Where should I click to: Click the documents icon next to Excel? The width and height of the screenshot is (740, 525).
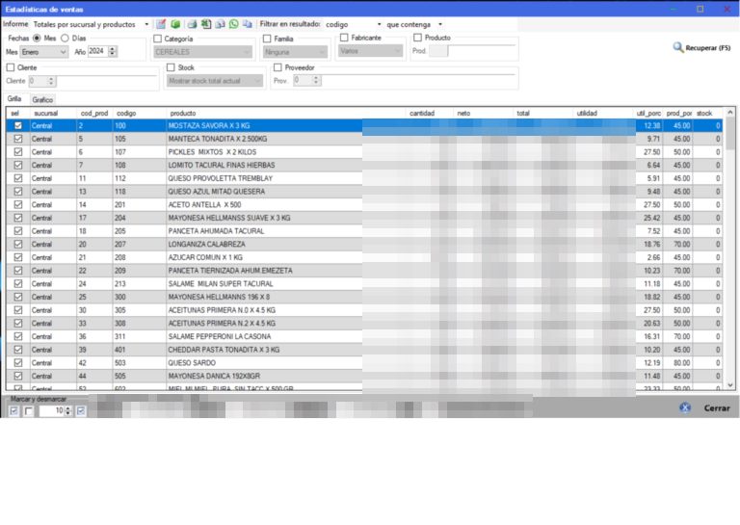(220, 24)
